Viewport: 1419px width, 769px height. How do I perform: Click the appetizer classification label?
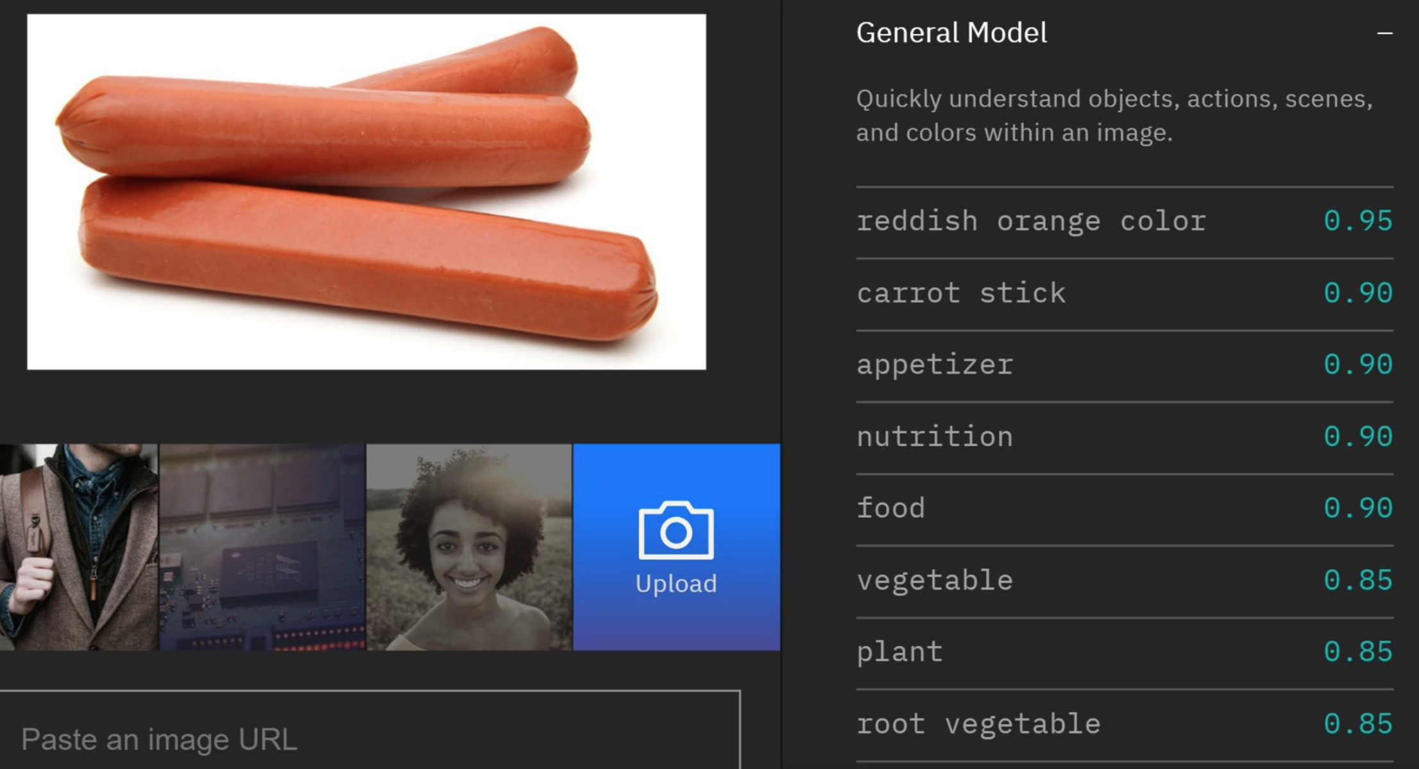[x=935, y=365]
